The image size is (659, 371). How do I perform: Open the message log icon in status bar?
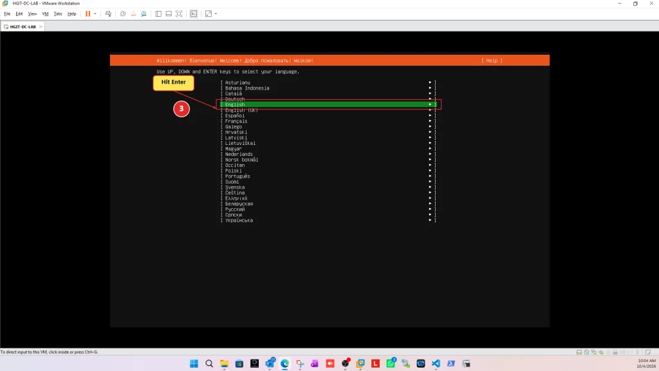(x=648, y=352)
